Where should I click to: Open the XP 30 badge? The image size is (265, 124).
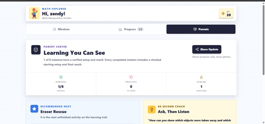click(x=226, y=13)
